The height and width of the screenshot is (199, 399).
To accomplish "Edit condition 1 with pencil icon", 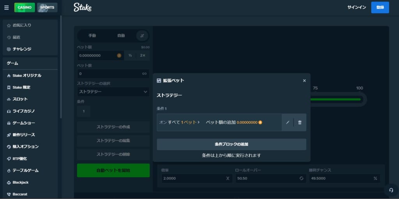I will tap(288, 123).
